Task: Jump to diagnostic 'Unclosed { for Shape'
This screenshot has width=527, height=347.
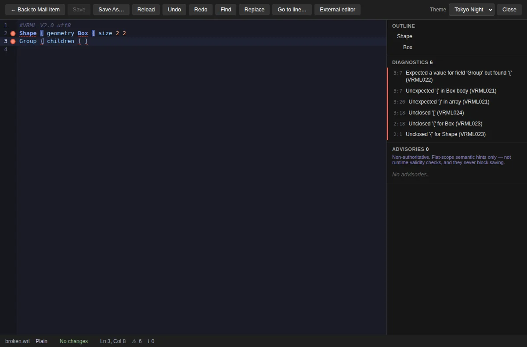Action: [457, 134]
